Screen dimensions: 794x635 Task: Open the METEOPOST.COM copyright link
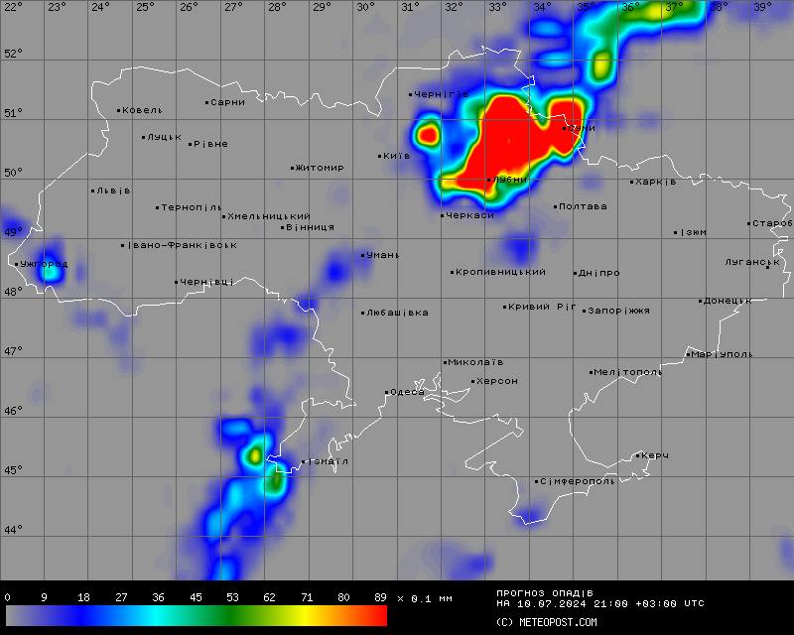[x=547, y=622]
